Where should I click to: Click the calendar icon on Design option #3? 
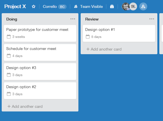click(x=9, y=75)
